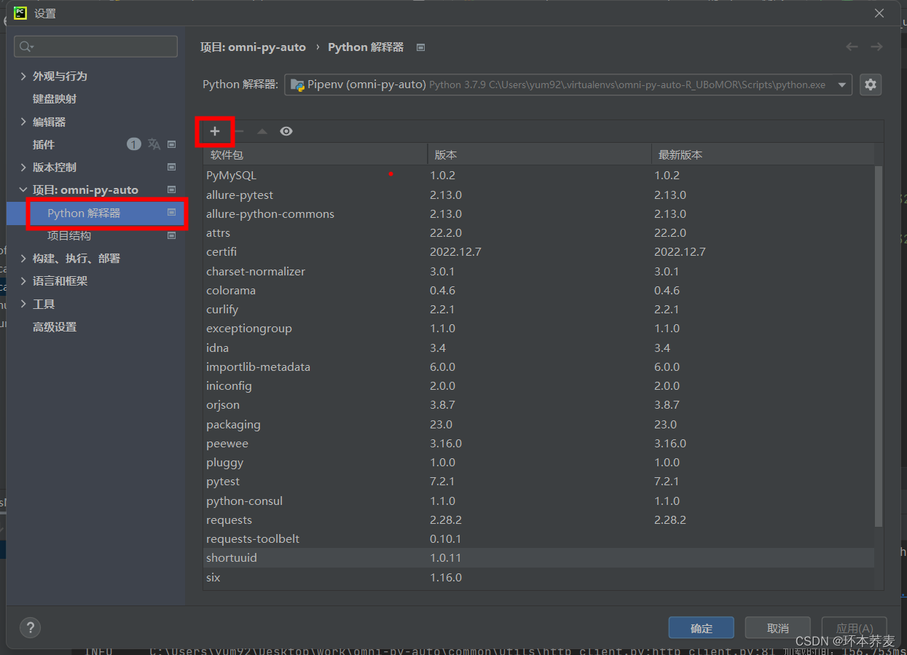Image resolution: width=907 pixels, height=655 pixels.
Task: Click project-level icon on 版本控制 row
Action: [172, 167]
